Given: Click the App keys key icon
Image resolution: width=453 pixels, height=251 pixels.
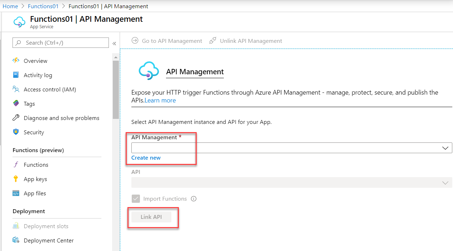Looking at the screenshot, I should coord(16,179).
